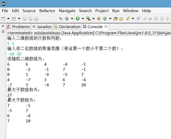Image resolution: width=171 pixels, height=139 pixels.
Task: Expand the Search dropdown arrow
Action: point(133,19)
